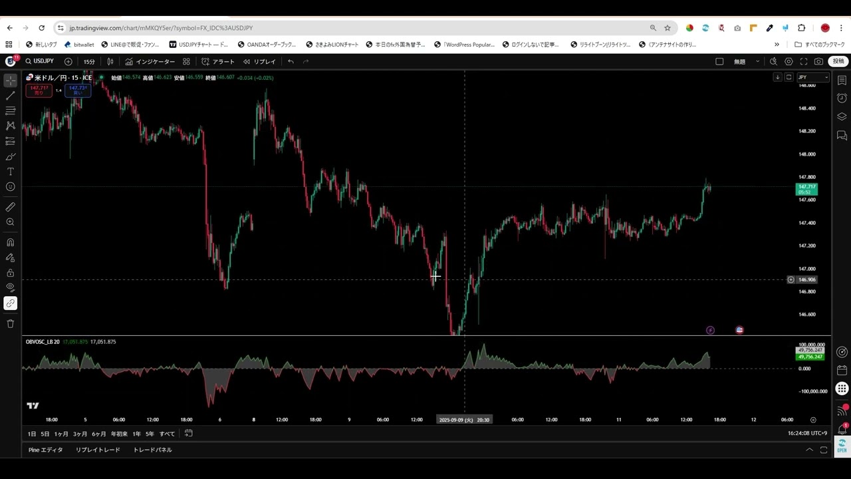851x479 pixels.
Task: Open the layout setup square icon
Action: click(719, 61)
